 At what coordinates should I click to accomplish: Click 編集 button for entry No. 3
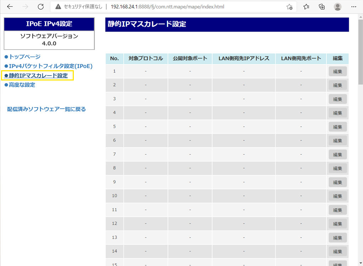tap(337, 99)
